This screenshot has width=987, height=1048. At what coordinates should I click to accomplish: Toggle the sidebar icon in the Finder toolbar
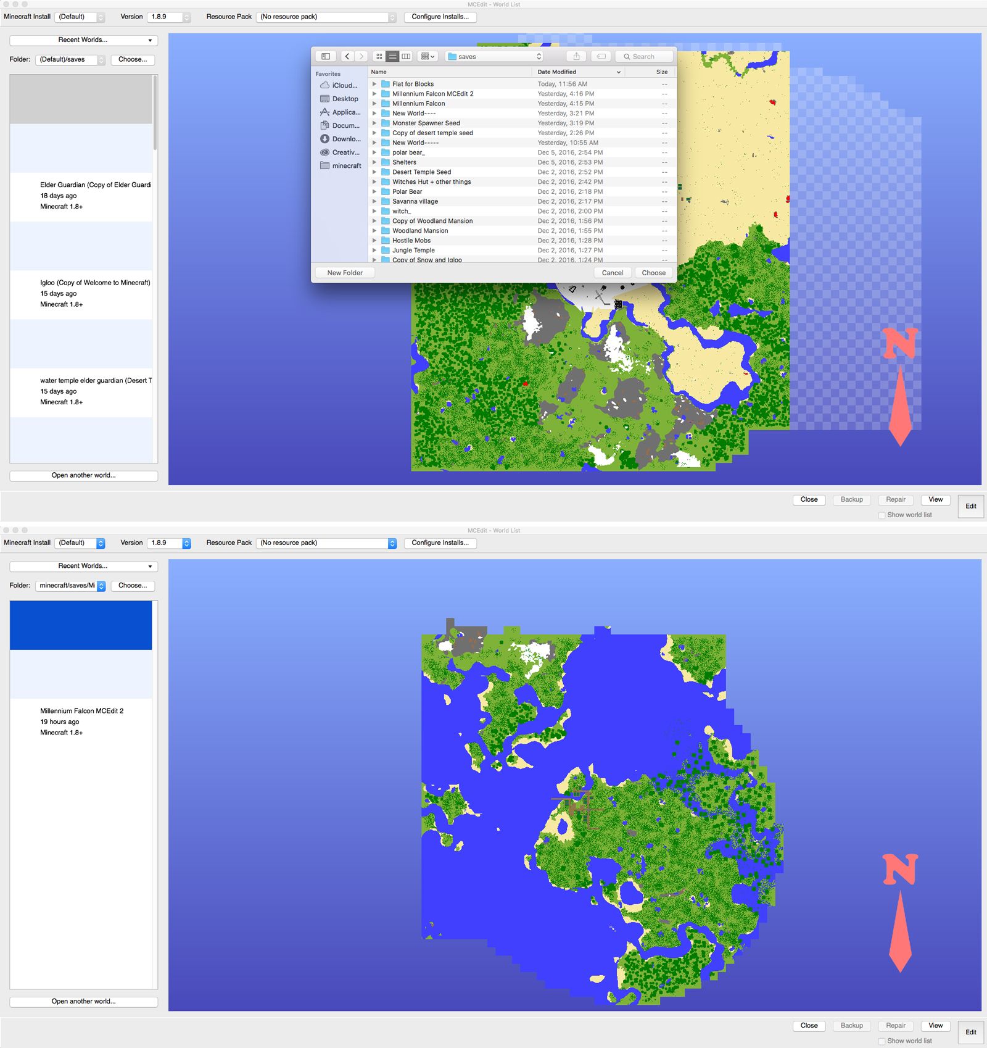[325, 56]
